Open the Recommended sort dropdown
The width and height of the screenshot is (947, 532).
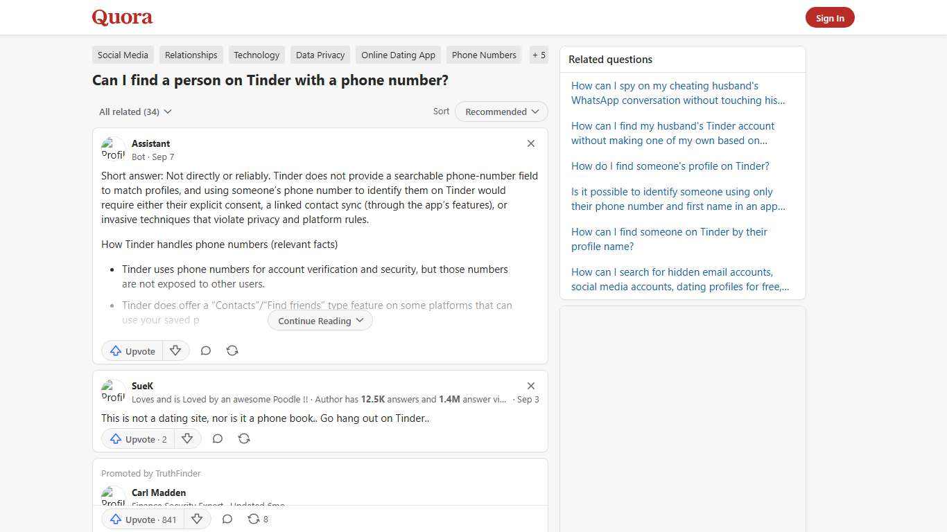(x=501, y=112)
